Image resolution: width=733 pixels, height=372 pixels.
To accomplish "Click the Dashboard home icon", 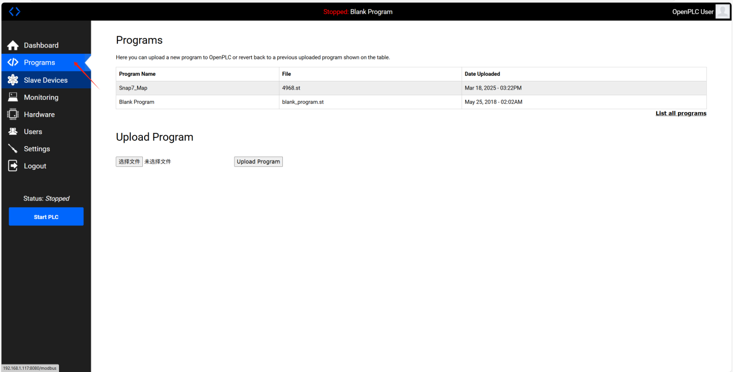I will point(13,46).
